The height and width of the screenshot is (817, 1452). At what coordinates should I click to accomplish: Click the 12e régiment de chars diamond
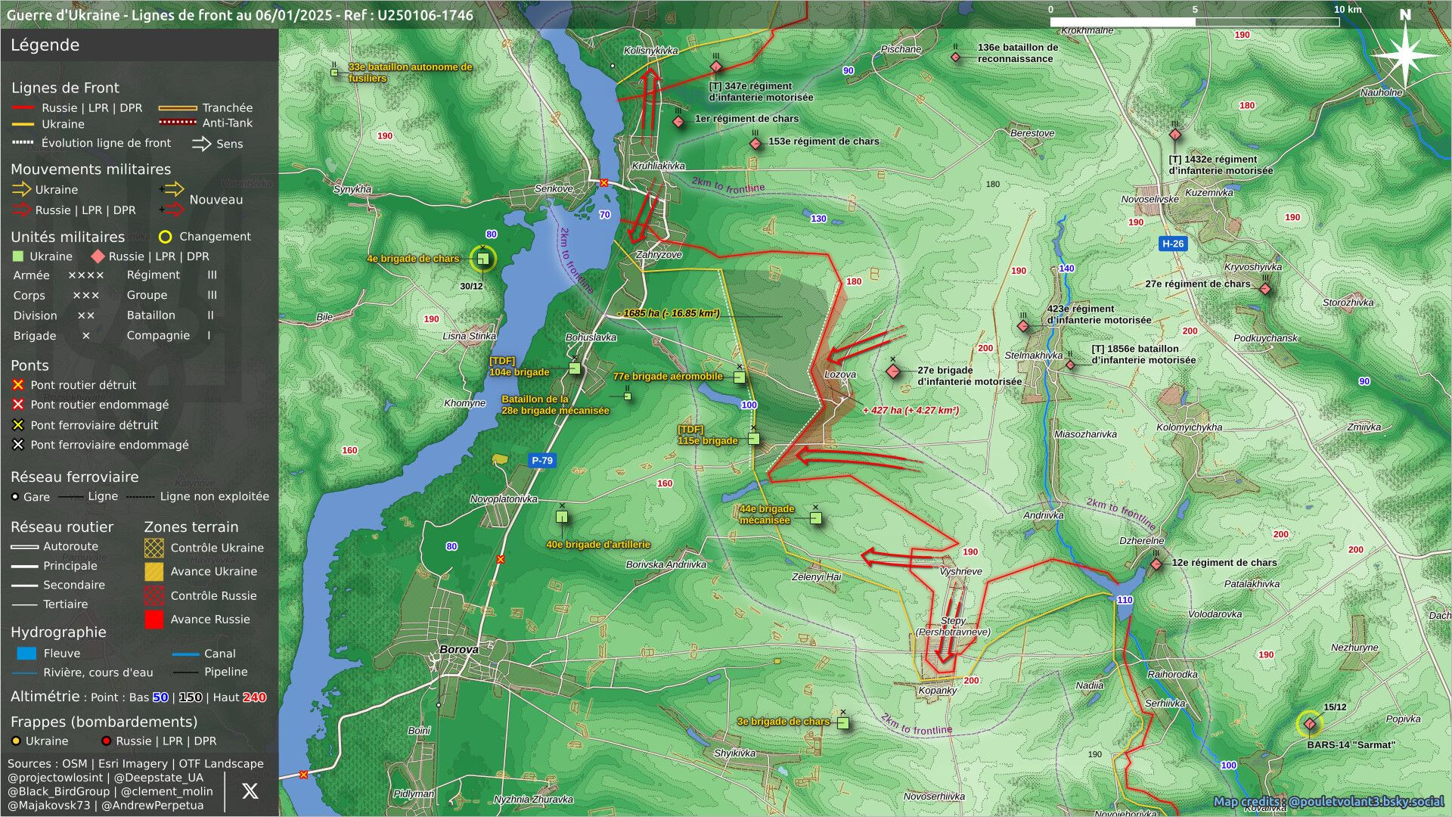1156,564
